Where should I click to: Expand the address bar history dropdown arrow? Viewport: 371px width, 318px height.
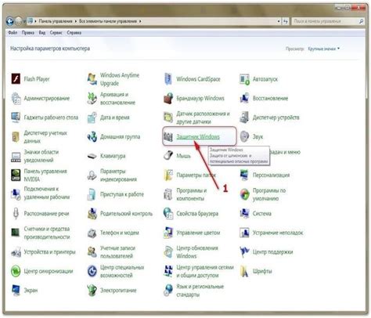tap(279, 21)
